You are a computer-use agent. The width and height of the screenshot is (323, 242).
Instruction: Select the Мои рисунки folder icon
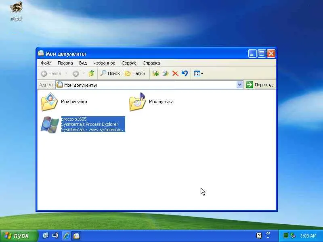click(x=49, y=102)
